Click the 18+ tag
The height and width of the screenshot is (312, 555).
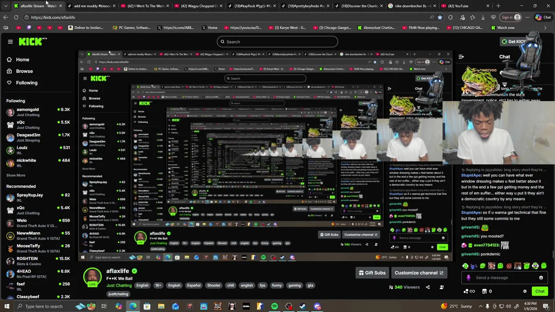click(158, 286)
